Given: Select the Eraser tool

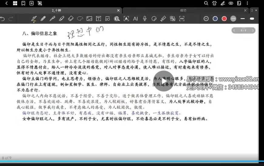Looking at the screenshot, I should (71, 19).
